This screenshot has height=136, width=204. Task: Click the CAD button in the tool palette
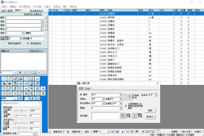(x=38, y=98)
